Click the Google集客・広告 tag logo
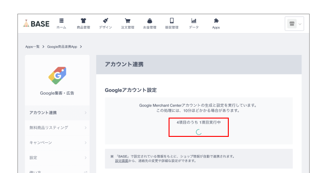 point(57,76)
